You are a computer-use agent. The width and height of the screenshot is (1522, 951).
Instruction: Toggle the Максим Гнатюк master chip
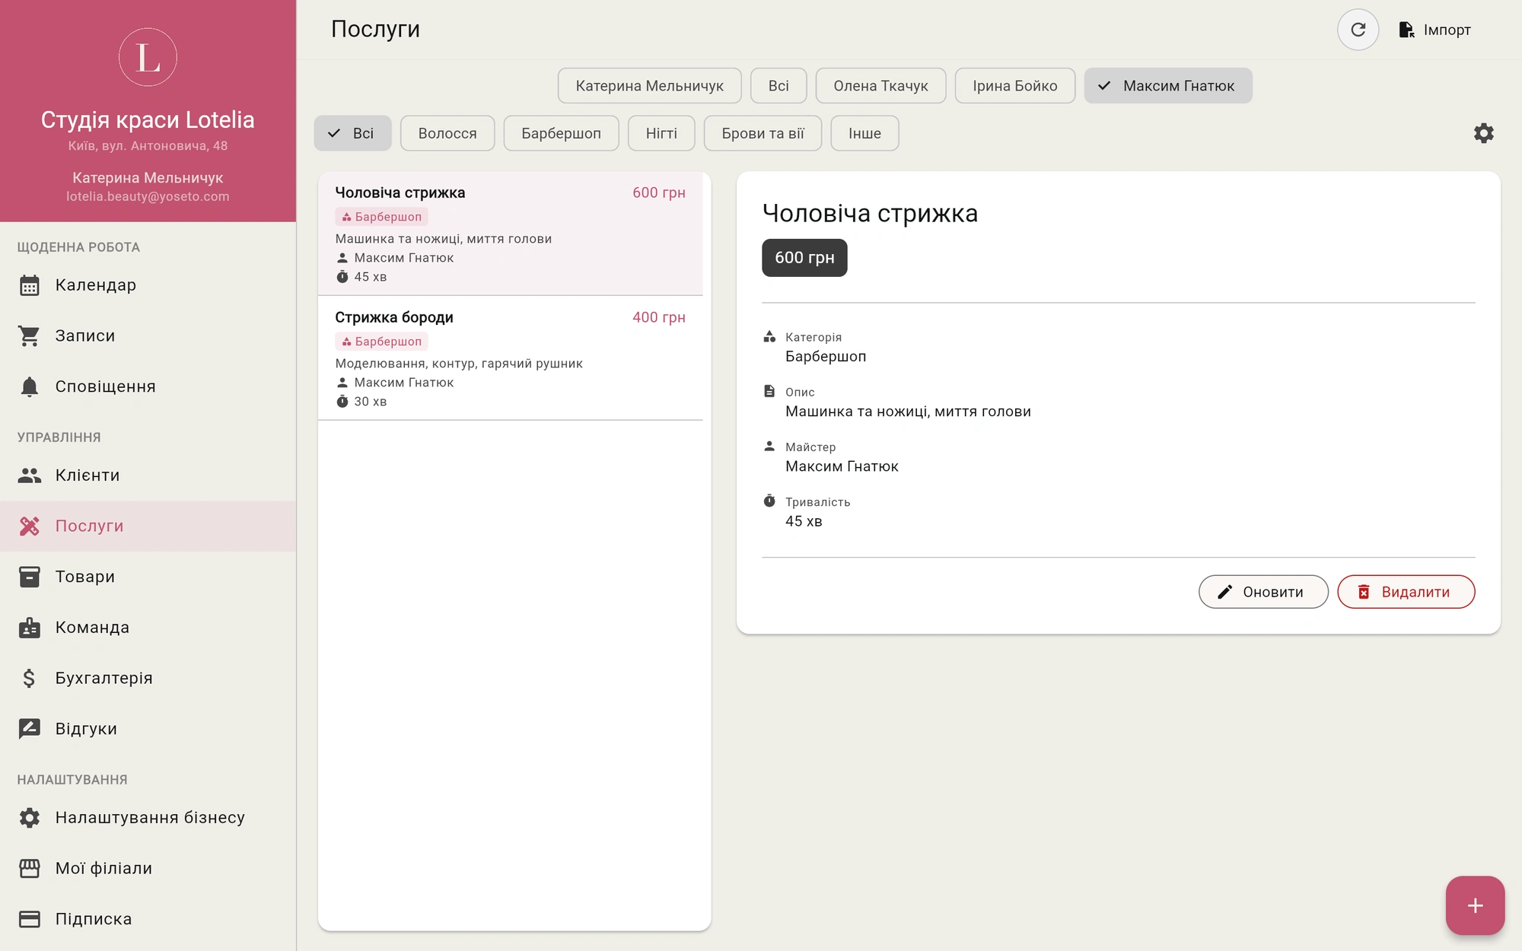tap(1168, 86)
